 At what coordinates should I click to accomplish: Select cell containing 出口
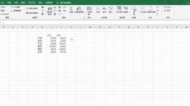(x=52, y=35)
